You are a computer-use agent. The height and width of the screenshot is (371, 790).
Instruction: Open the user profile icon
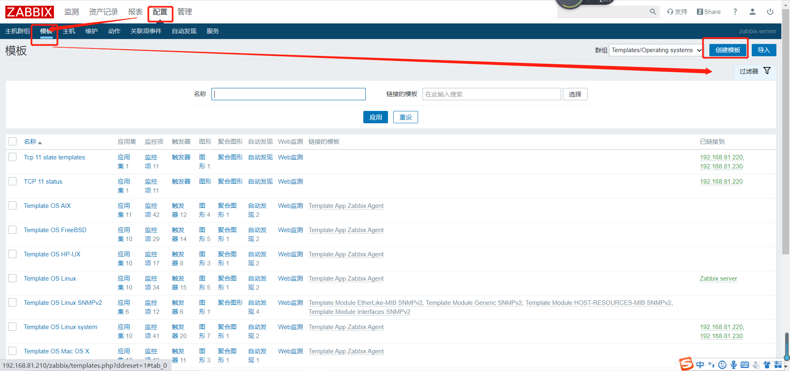(x=753, y=12)
